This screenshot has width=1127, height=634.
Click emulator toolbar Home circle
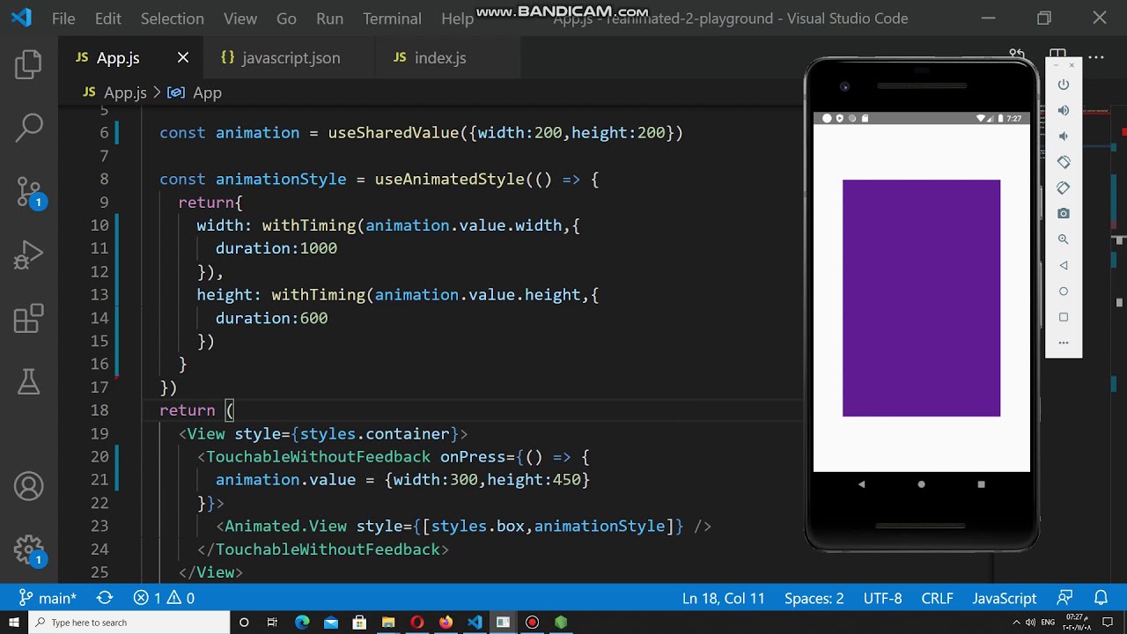tap(1064, 291)
